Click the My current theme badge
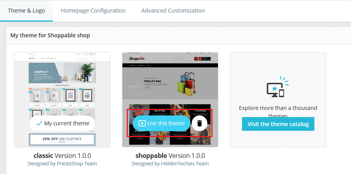The width and height of the screenshot is (351, 174). click(x=62, y=123)
